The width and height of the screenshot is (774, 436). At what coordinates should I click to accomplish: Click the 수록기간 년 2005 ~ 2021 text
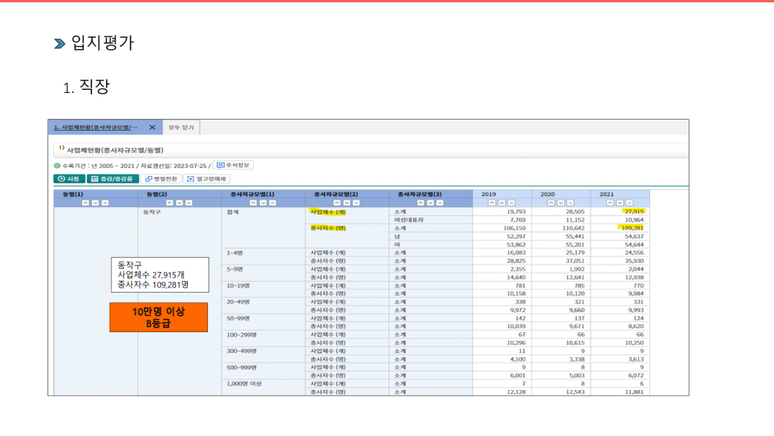click(x=98, y=166)
